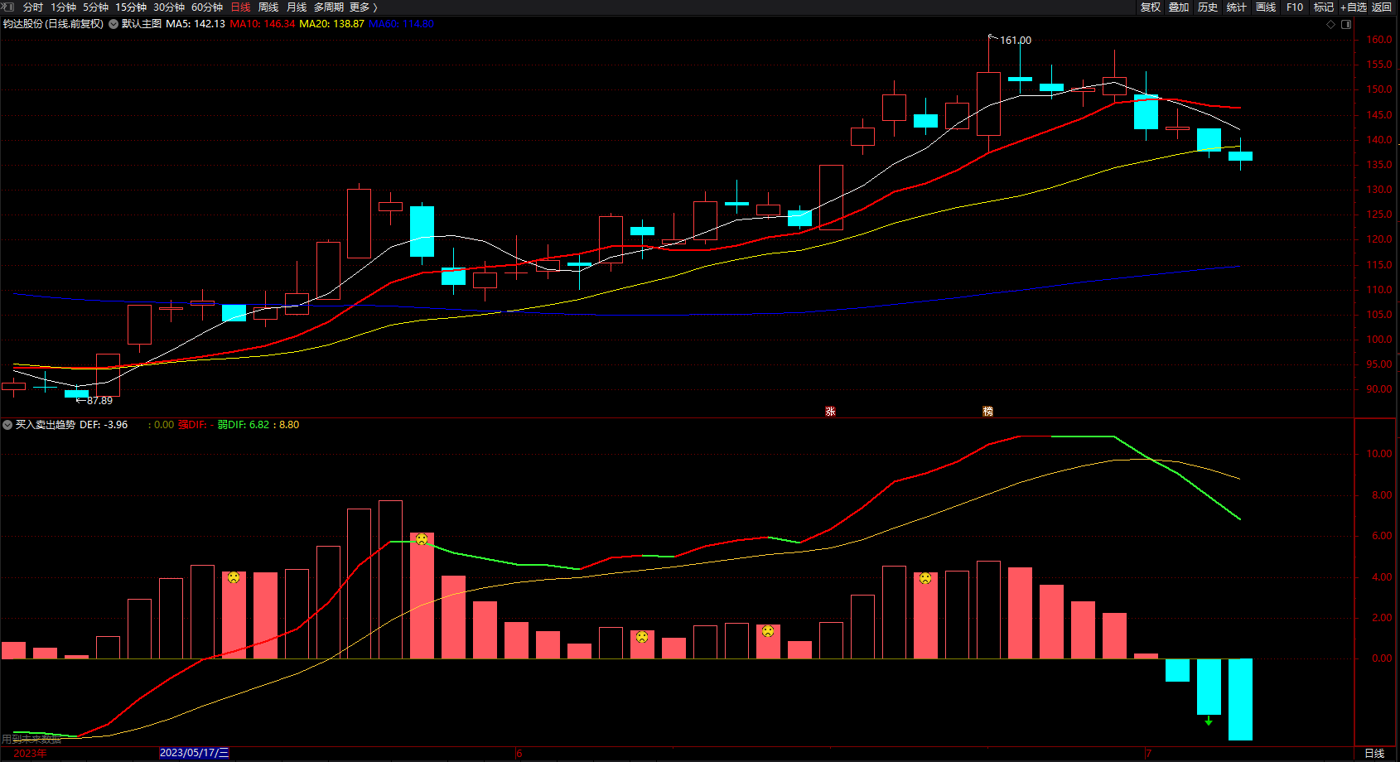Select the 30分钟 period tab
The height and width of the screenshot is (762, 1400).
(x=169, y=7)
